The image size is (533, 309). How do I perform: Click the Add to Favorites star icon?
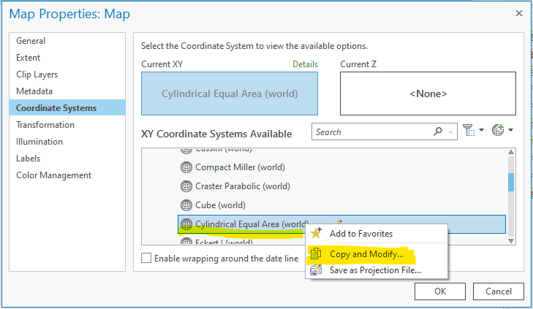click(x=316, y=234)
